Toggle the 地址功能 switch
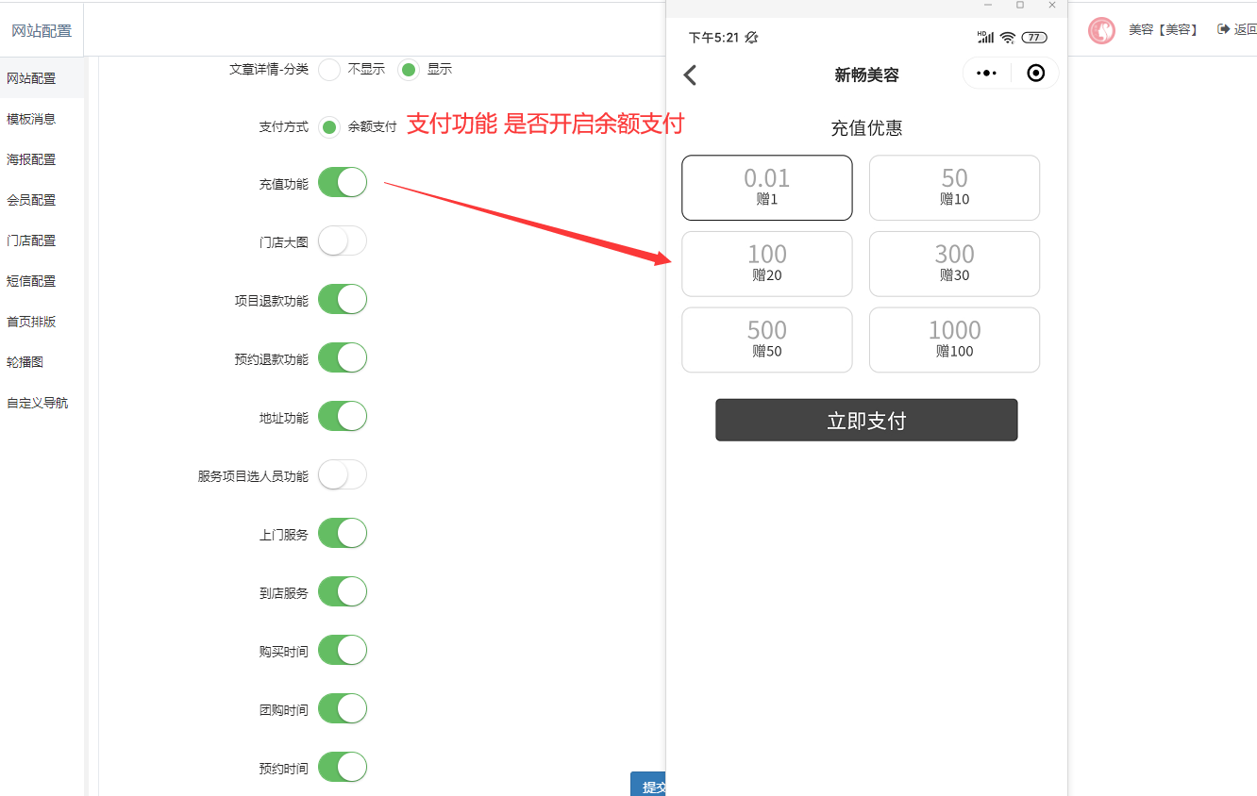 tap(342, 417)
